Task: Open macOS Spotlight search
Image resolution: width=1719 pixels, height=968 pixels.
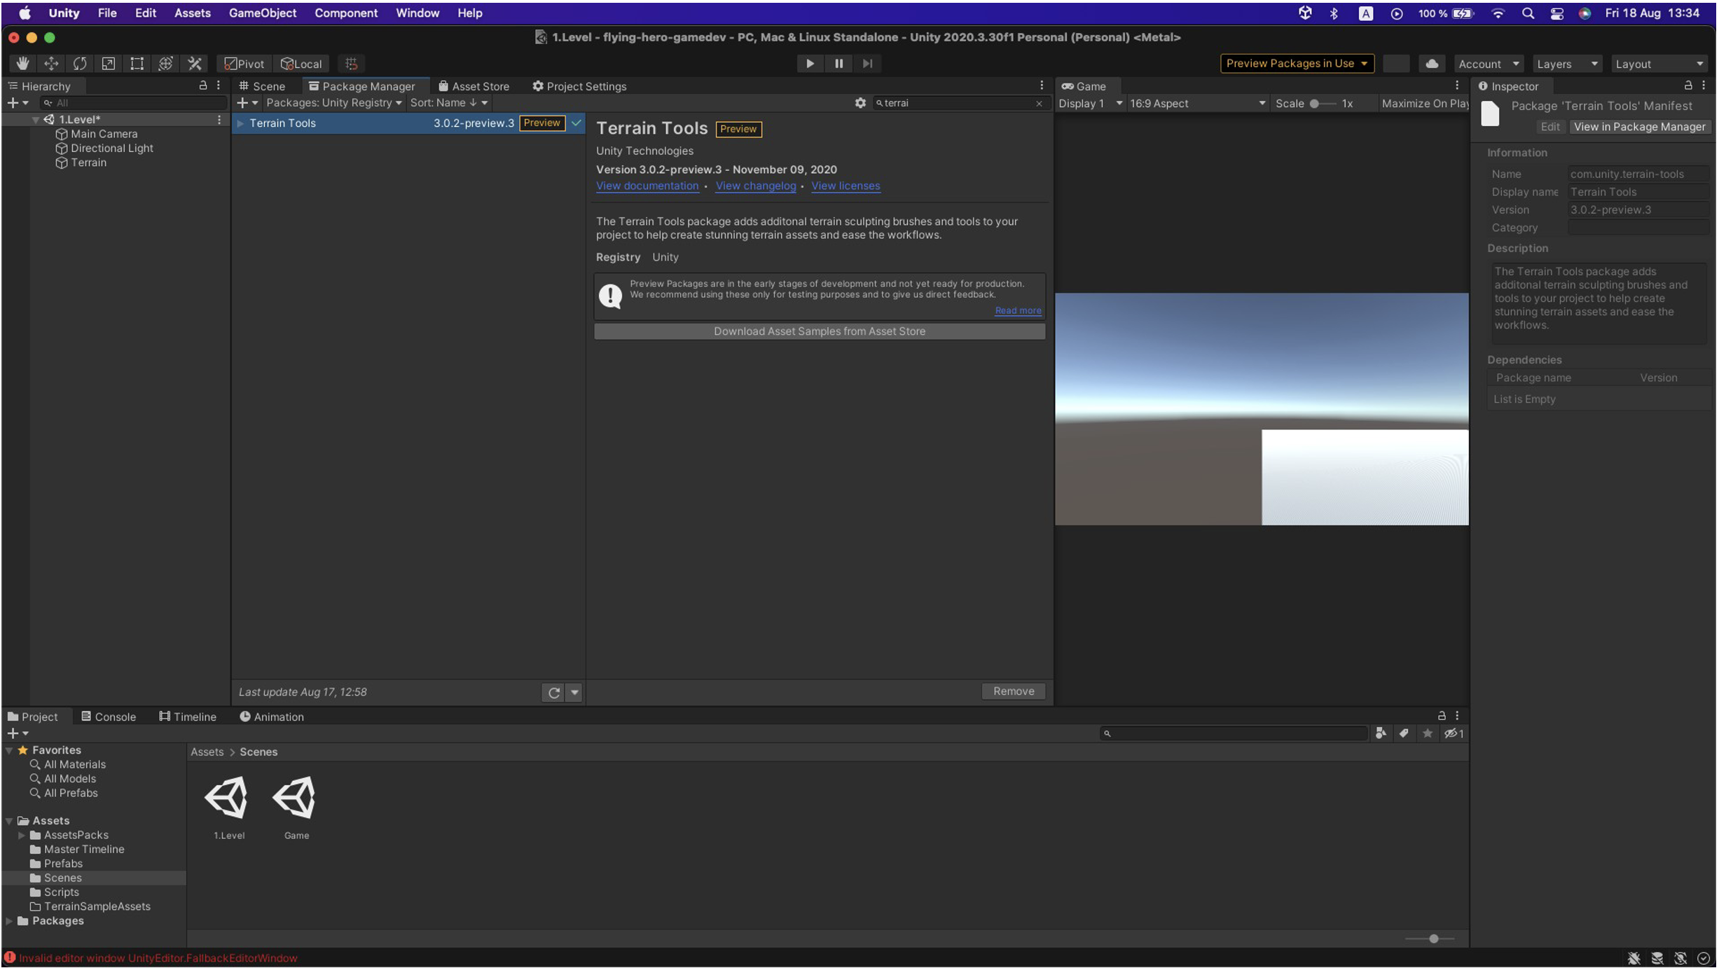Action: coord(1528,13)
